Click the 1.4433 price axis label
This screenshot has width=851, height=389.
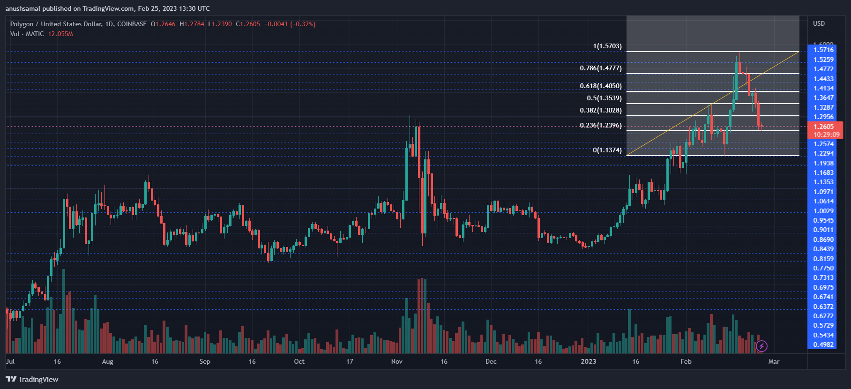(x=824, y=79)
